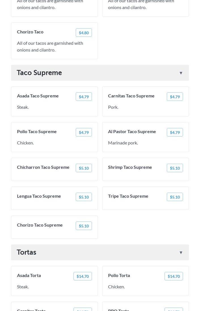Click the Tortas section heading text
The width and height of the screenshot is (200, 311).
[26, 252]
